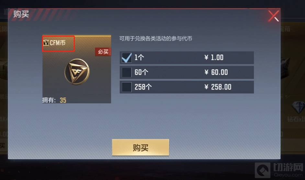The image size is (305, 180).
Task: Click the 258个 quantity label
Action: 143,87
